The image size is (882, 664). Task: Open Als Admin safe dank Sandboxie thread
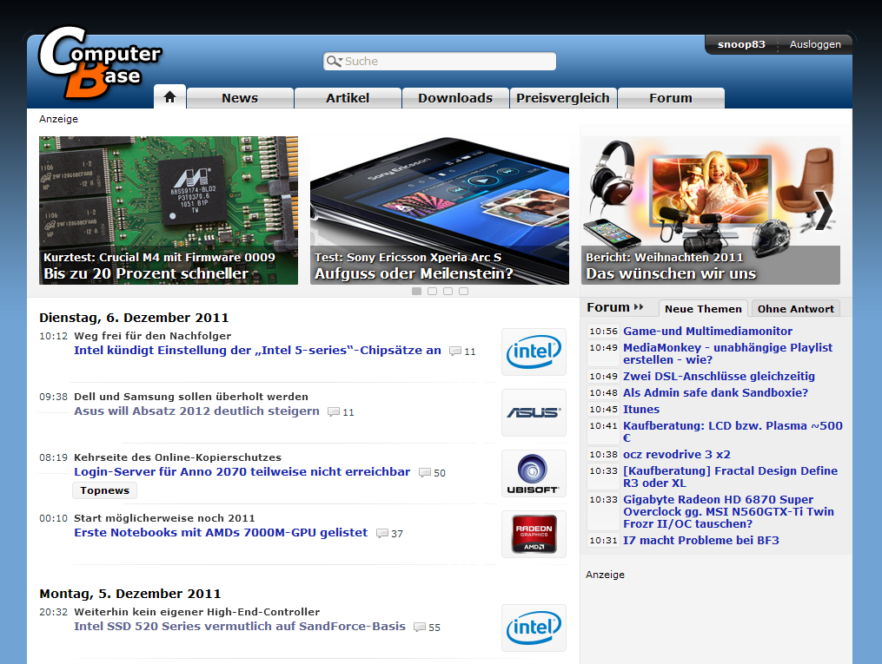pyautogui.click(x=715, y=392)
